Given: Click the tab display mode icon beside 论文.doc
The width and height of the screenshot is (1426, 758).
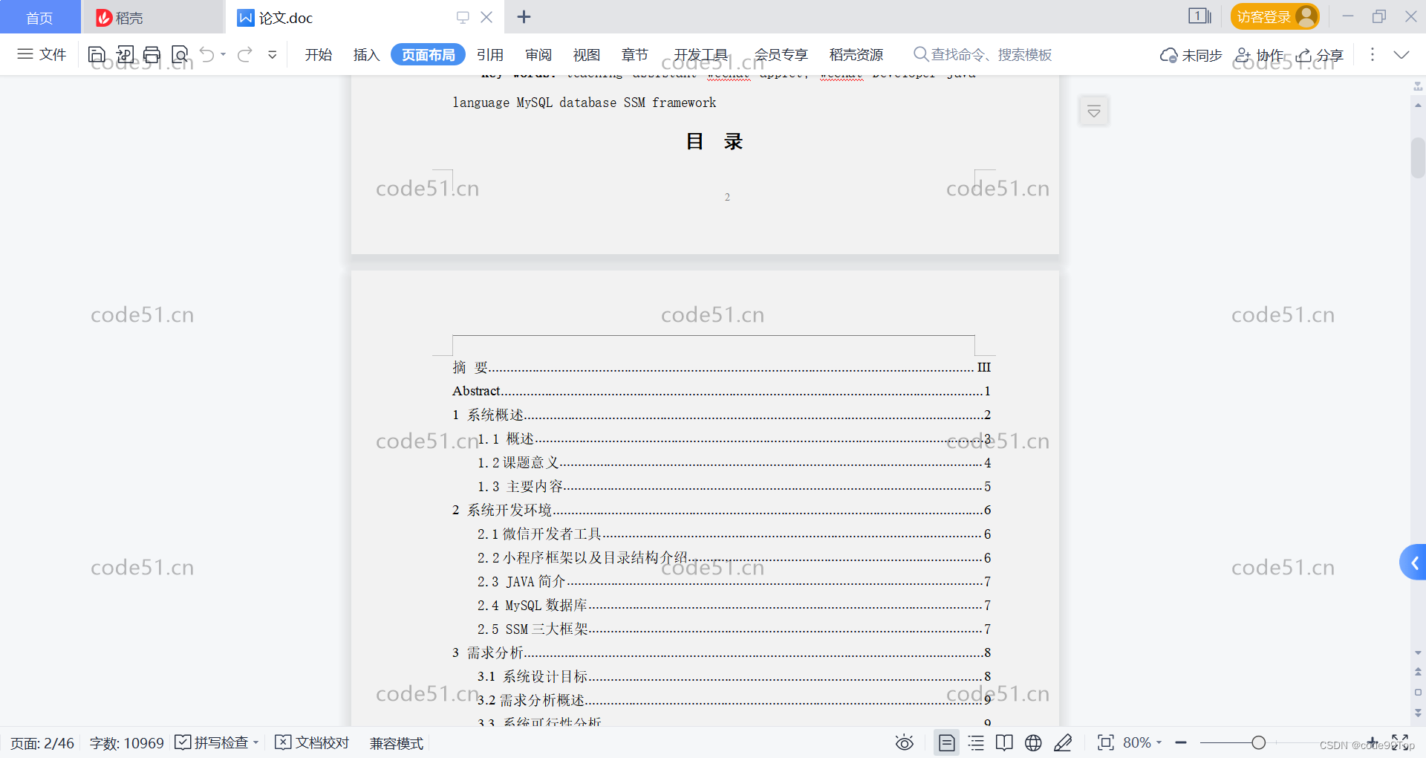Looking at the screenshot, I should 463,17.
